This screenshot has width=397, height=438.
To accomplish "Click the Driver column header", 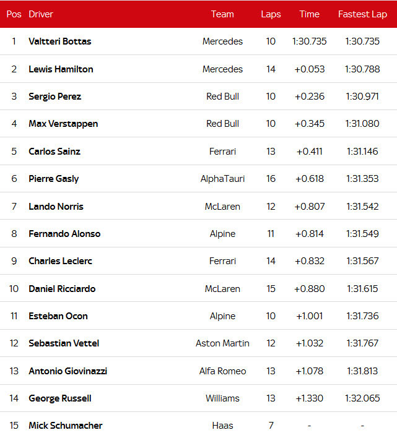I will (41, 14).
